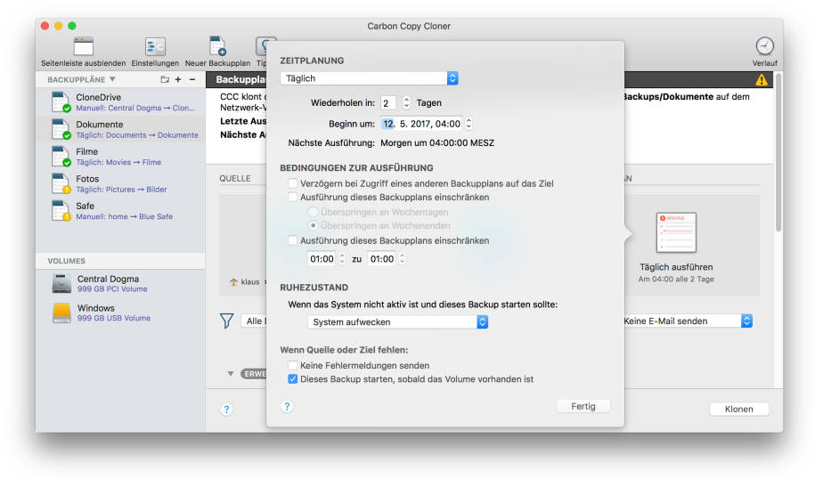Image resolution: width=815 pixels, height=479 pixels.
Task: Click the '999 GB PCI Volume' text
Action: (x=112, y=288)
